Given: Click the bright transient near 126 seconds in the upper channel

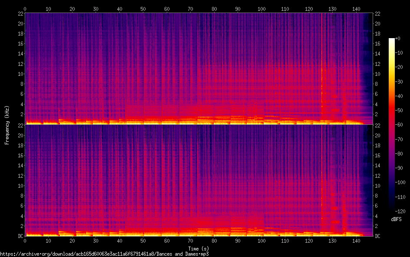Looking at the screenshot, I should click(x=322, y=69).
